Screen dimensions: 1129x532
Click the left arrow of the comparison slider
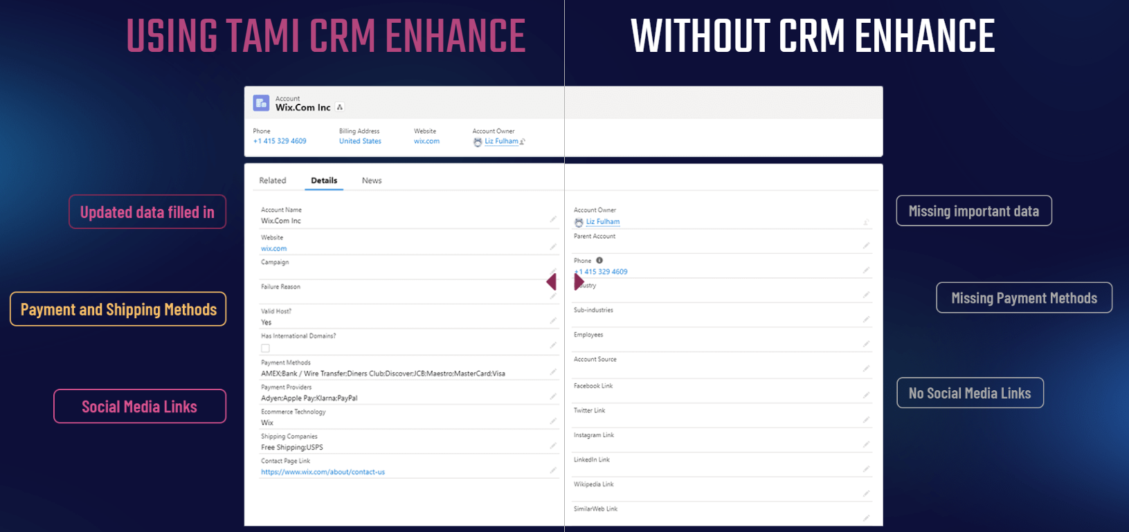551,282
